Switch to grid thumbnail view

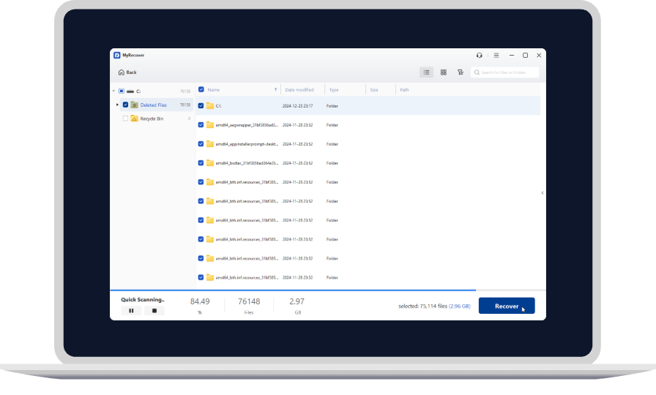pos(443,72)
